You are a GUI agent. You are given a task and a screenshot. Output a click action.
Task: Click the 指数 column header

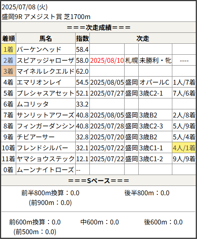pos(83,38)
